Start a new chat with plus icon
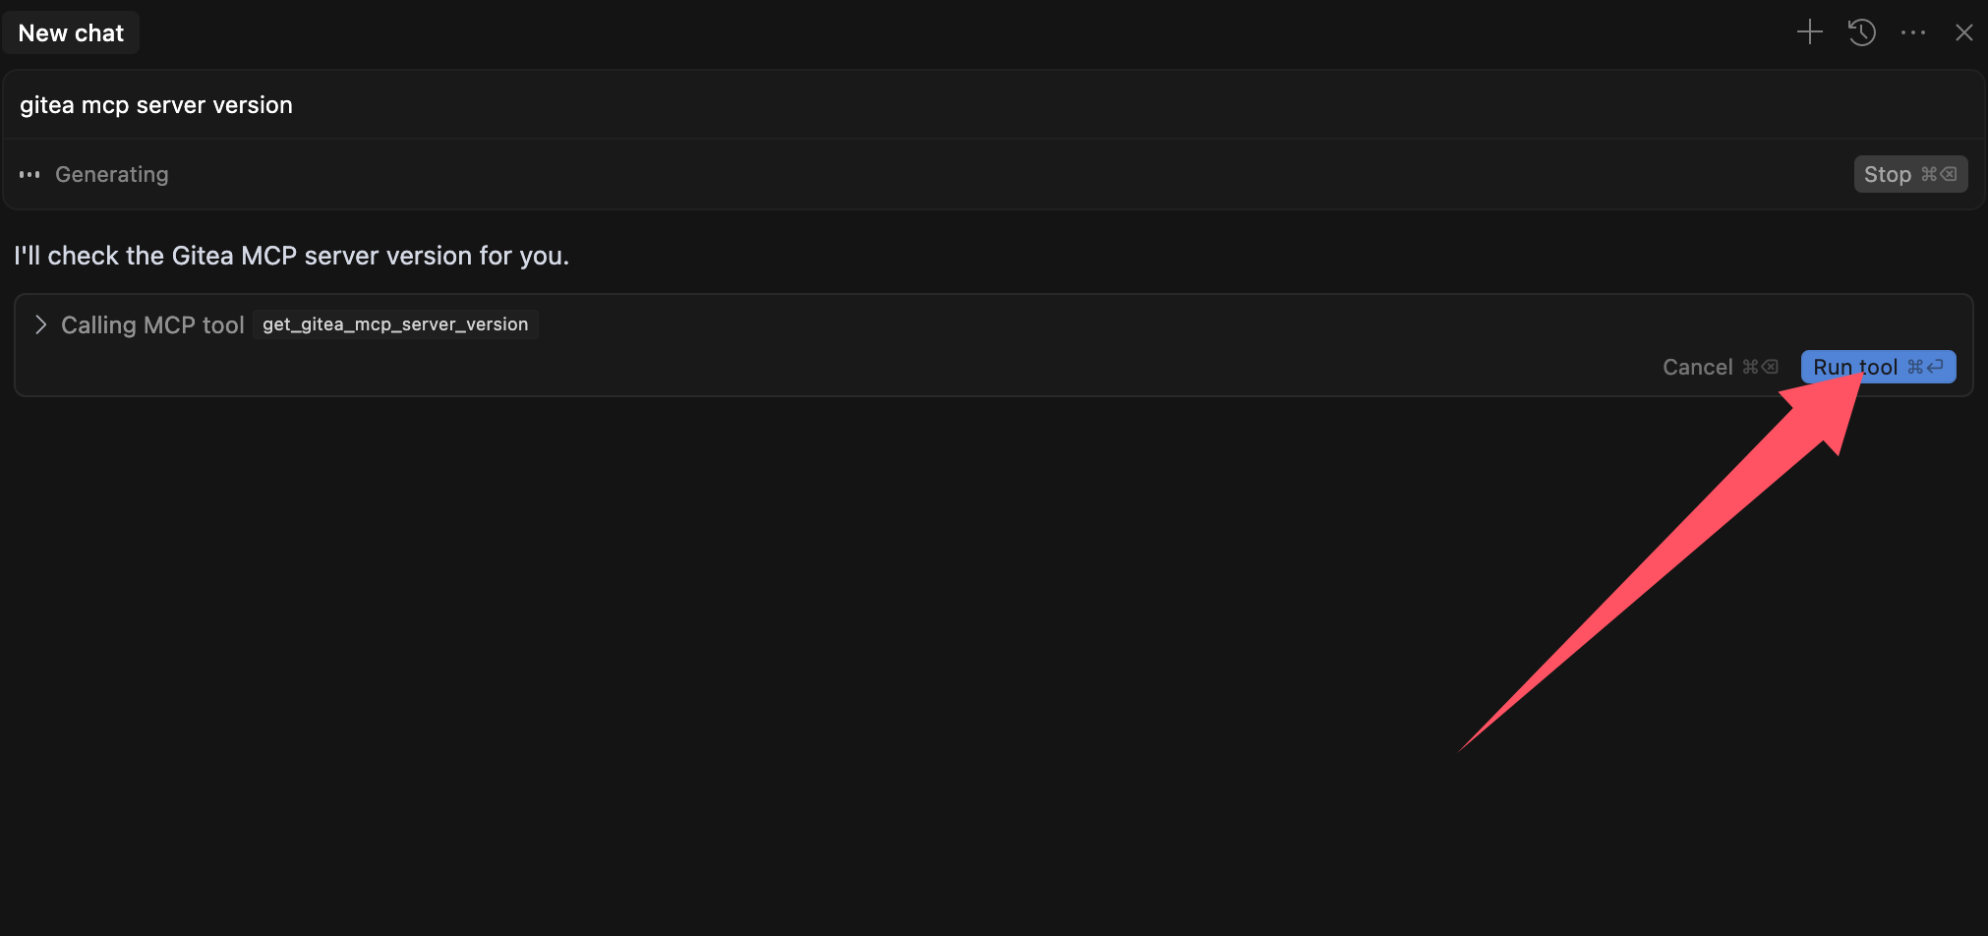1988x936 pixels. pos(1809,32)
